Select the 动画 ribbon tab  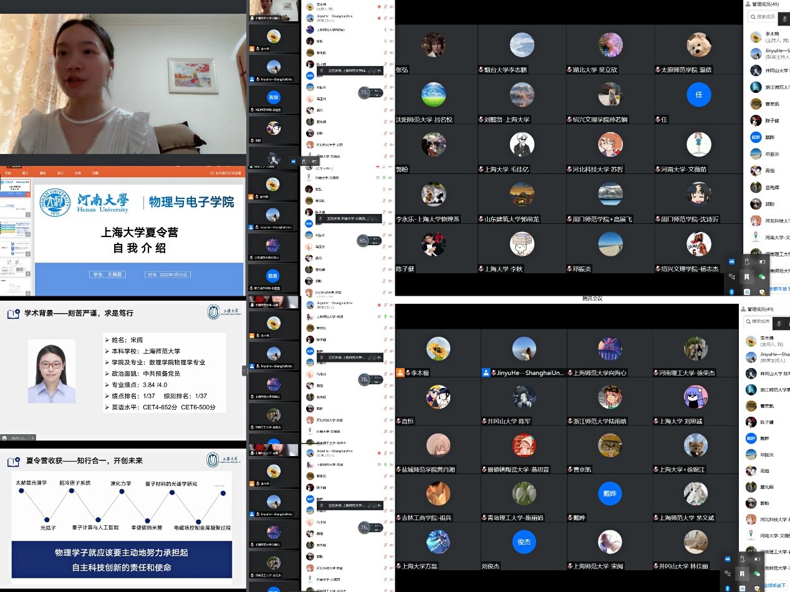pyautogui.click(x=95, y=173)
